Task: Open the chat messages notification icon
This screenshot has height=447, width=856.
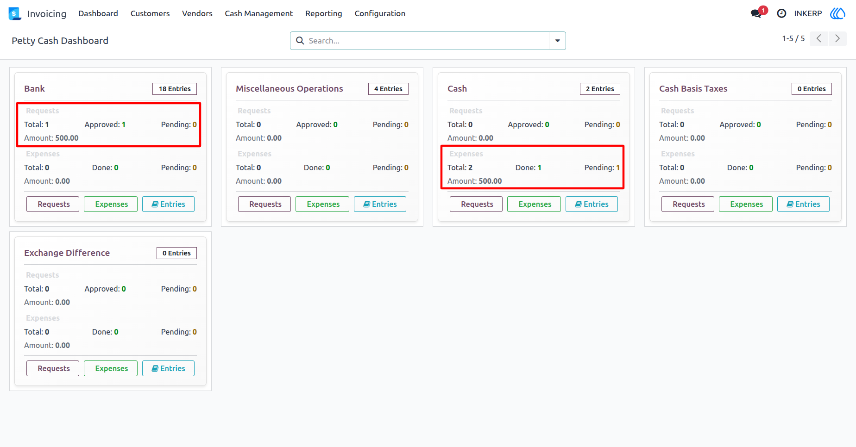Action: tap(756, 13)
